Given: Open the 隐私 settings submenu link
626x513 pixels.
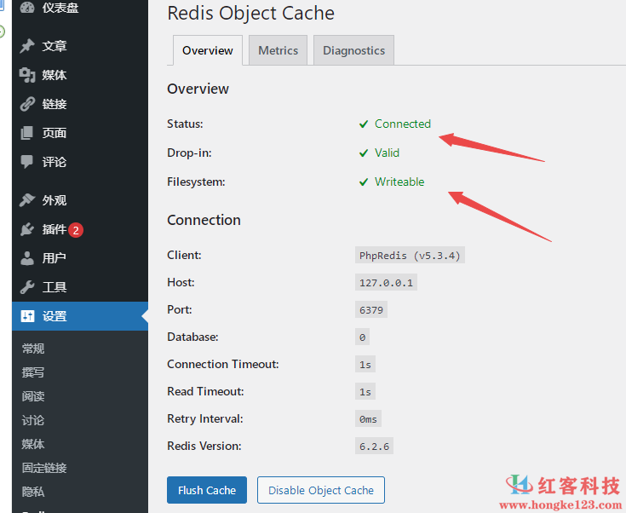Looking at the screenshot, I should point(33,492).
